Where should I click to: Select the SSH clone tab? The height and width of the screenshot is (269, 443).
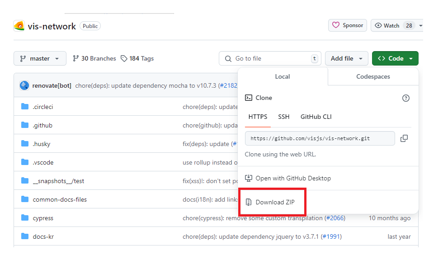[284, 117]
